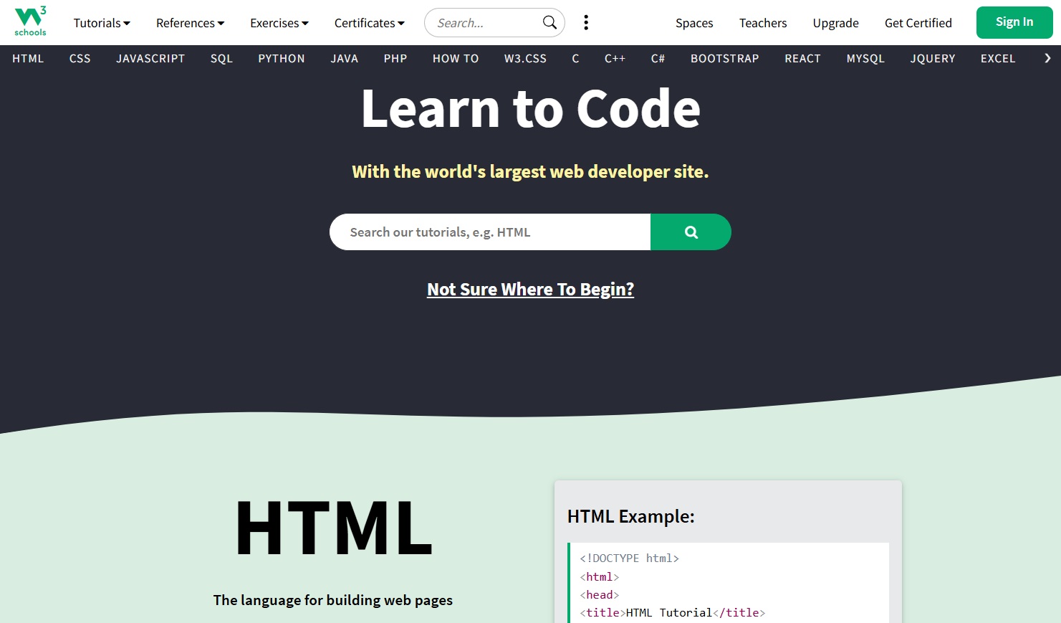Open the three-dot overflow menu

(x=586, y=22)
